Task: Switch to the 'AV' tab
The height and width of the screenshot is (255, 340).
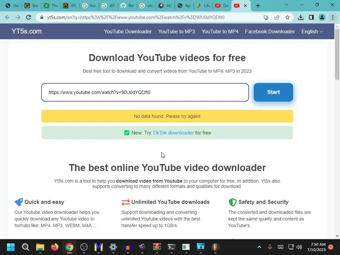Action: click(x=165, y=6)
